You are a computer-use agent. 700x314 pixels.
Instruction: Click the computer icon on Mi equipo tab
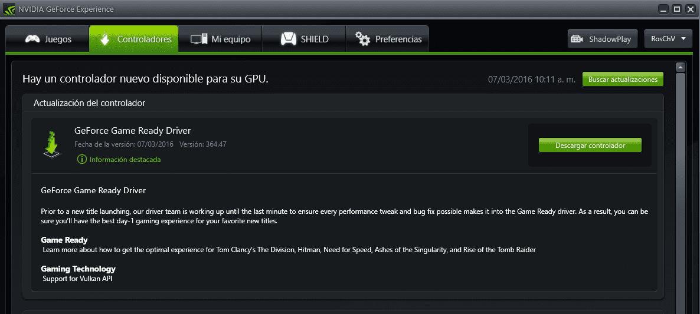click(199, 39)
